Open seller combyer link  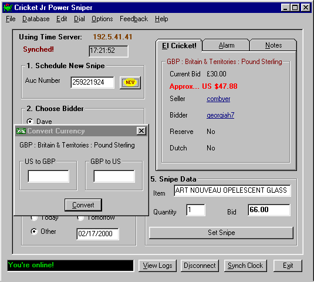[x=218, y=99]
